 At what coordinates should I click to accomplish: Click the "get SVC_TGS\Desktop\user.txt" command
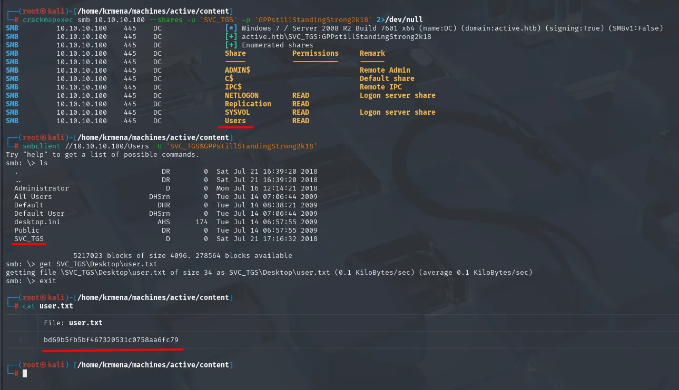pos(99,264)
